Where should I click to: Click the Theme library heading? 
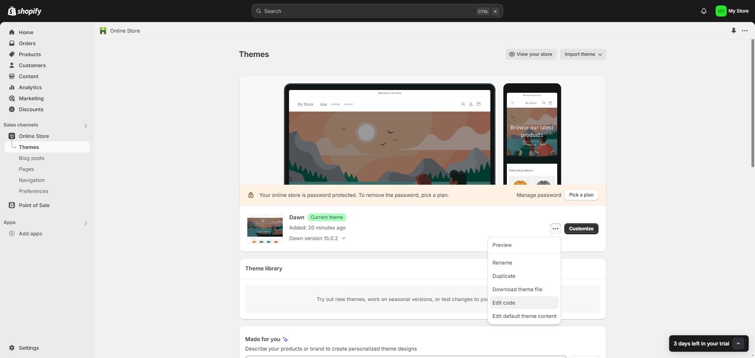pos(263,268)
